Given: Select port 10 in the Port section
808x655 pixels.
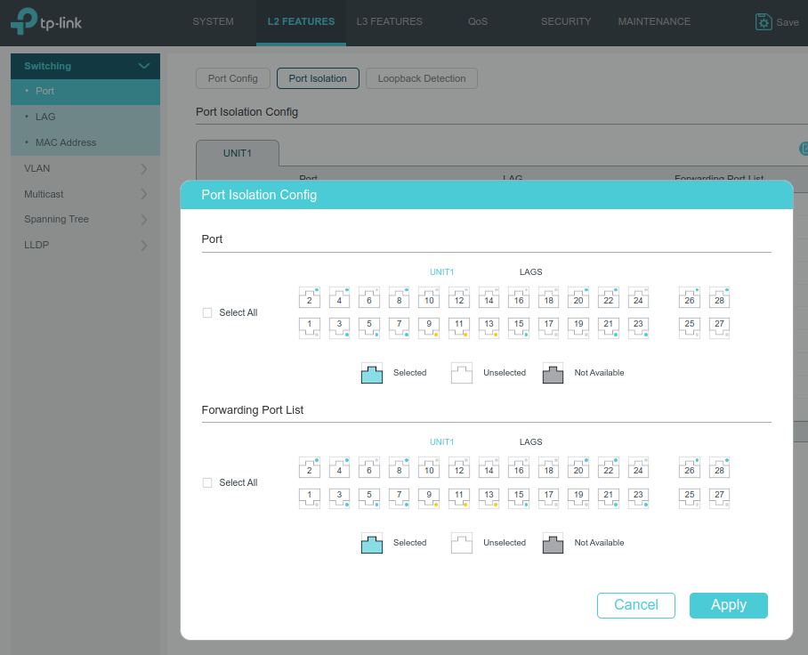Looking at the screenshot, I should coord(429,297).
